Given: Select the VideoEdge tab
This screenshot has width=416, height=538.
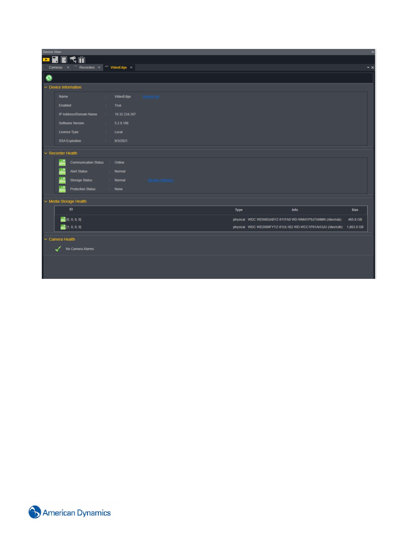Looking at the screenshot, I should [x=118, y=67].
